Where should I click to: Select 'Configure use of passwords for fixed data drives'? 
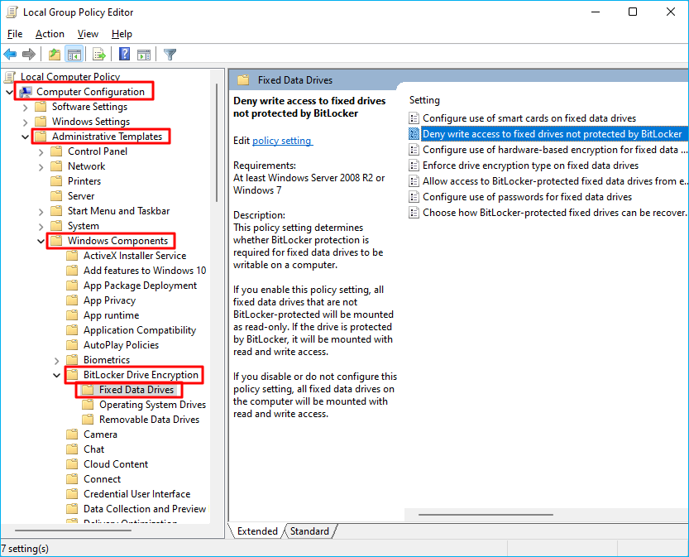coord(527,197)
